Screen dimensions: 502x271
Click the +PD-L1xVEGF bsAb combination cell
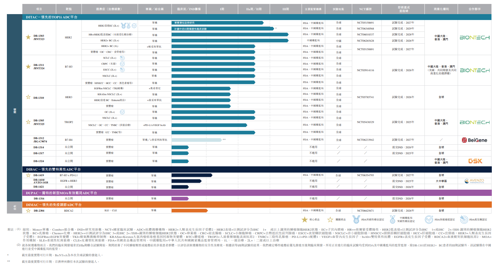pyautogui.click(x=154, y=125)
